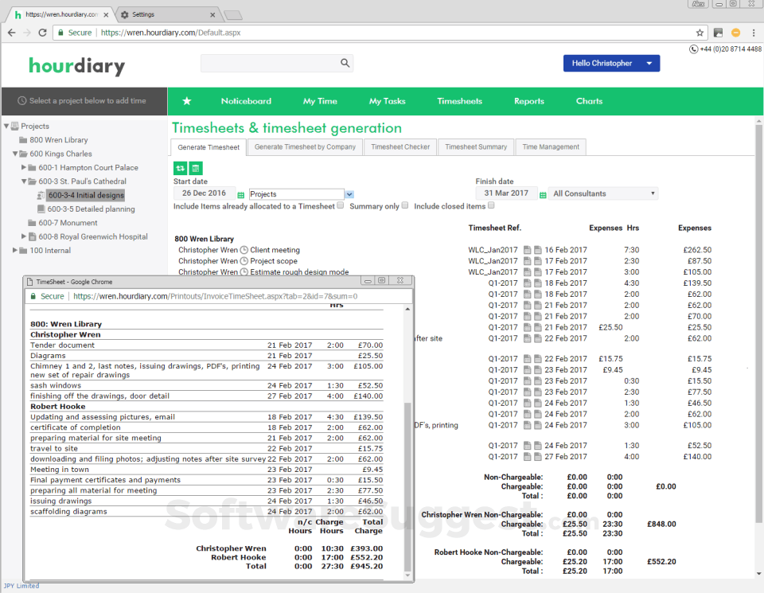Bookmark the page with Chrome's star icon
Image resolution: width=764 pixels, height=593 pixels.
[700, 33]
